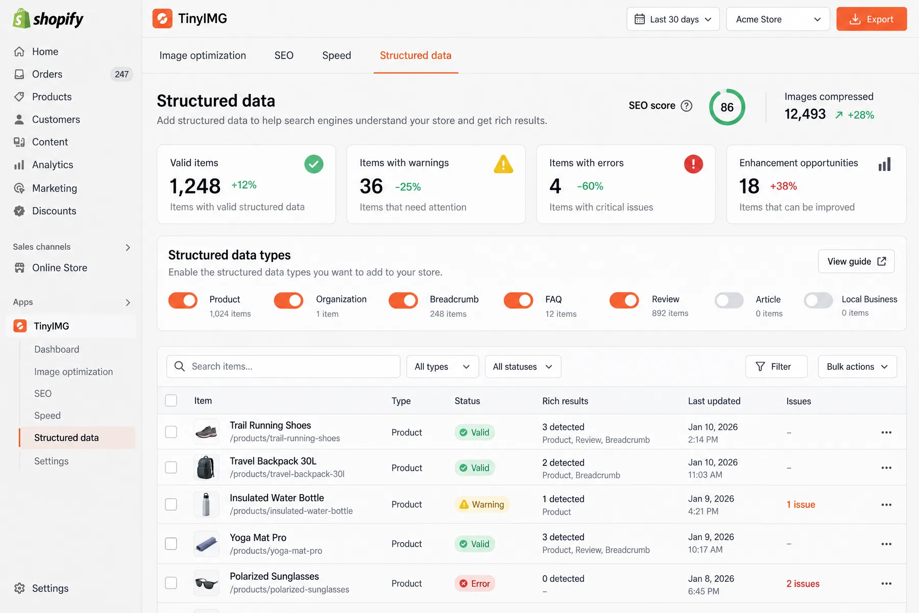919x613 pixels.
Task: Disable the Organization toggle
Action: tap(288, 300)
